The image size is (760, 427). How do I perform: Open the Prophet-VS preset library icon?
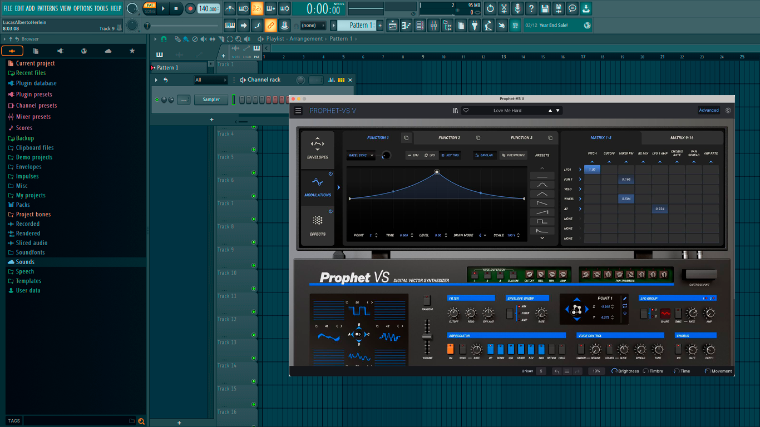click(455, 111)
